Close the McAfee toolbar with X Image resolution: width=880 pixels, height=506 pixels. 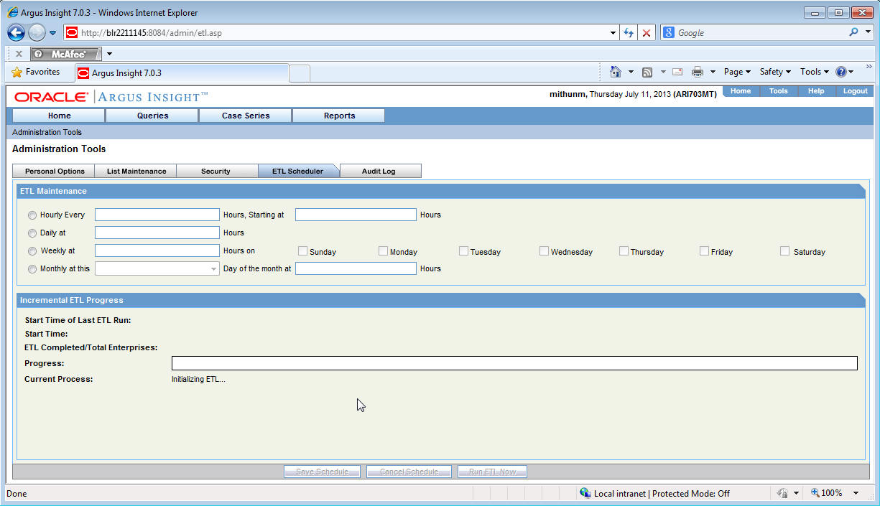pos(19,54)
